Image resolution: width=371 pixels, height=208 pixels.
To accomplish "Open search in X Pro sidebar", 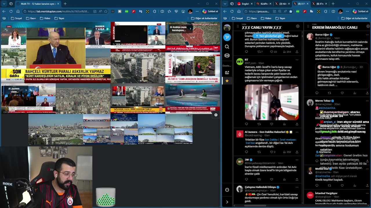I will point(227,47).
